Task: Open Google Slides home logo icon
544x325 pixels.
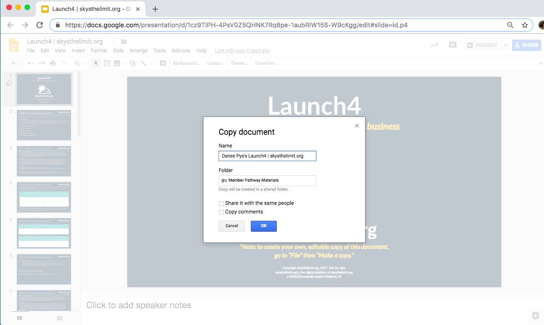Action: (x=14, y=46)
